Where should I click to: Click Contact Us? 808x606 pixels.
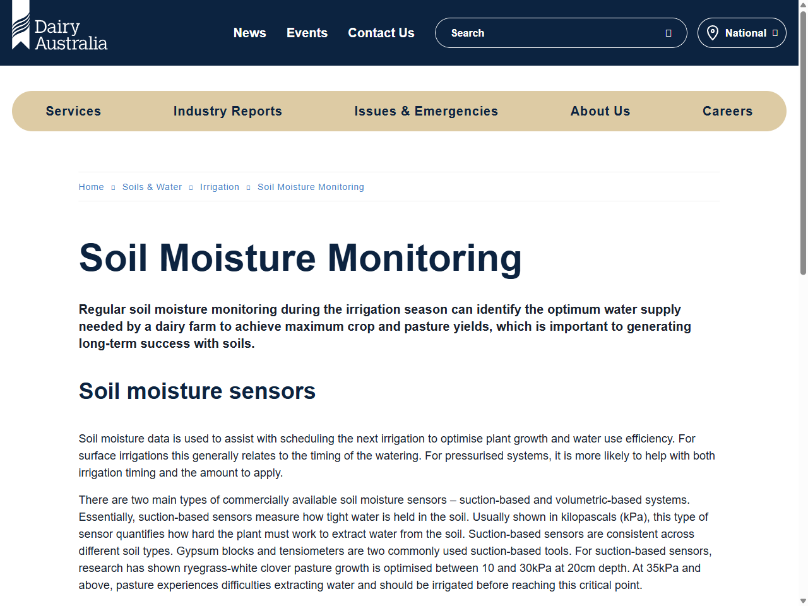[381, 33]
